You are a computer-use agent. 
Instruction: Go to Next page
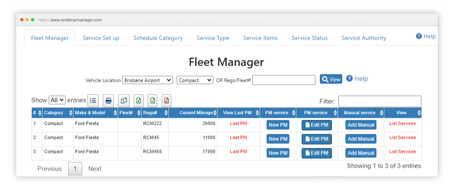click(x=95, y=169)
